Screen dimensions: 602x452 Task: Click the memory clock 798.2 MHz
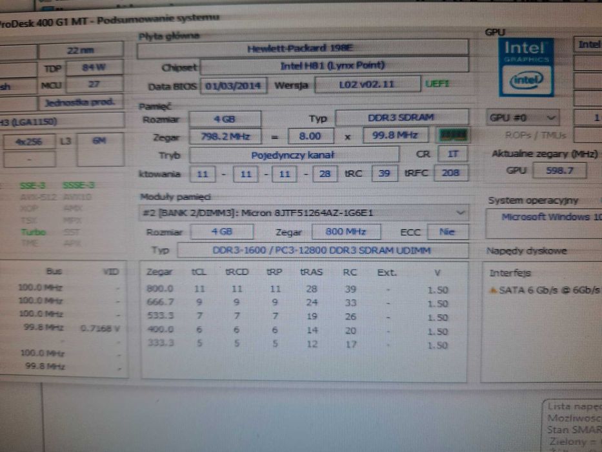point(225,136)
